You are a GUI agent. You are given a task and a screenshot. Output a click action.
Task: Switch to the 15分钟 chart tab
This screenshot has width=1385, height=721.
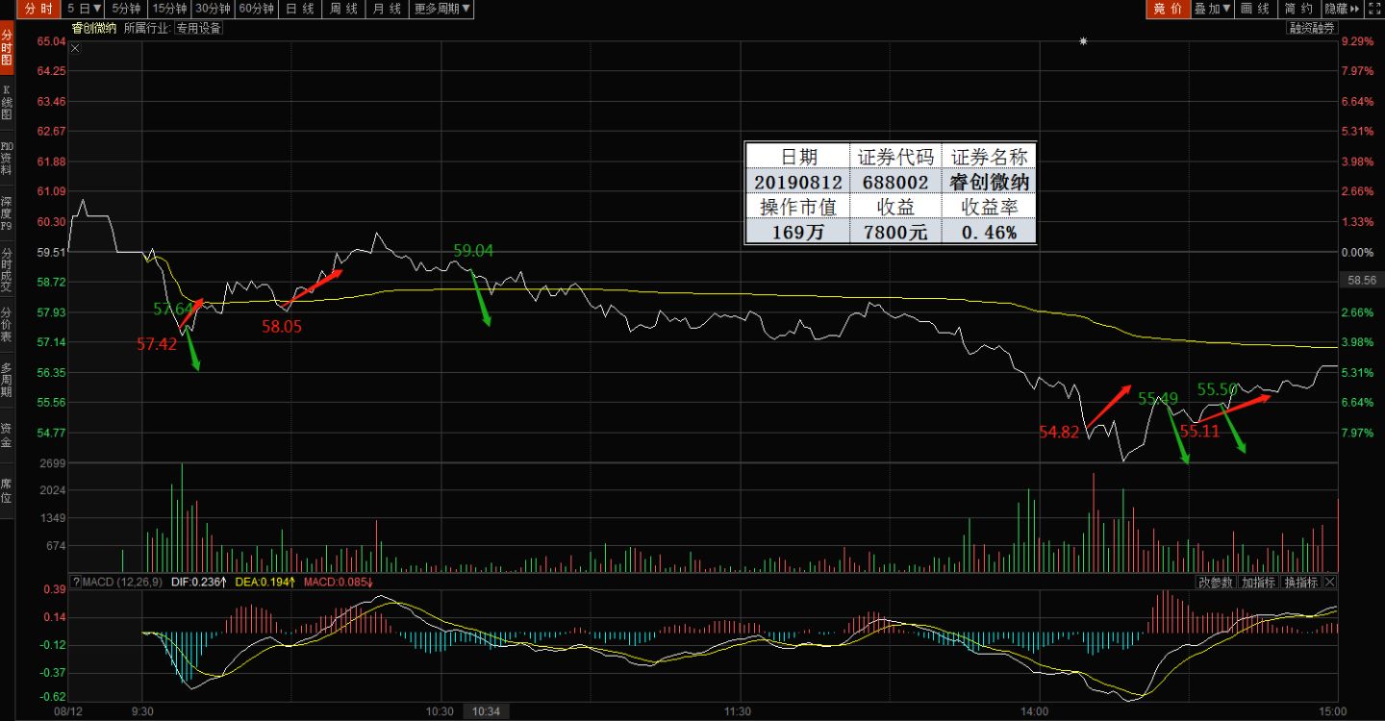[170, 9]
